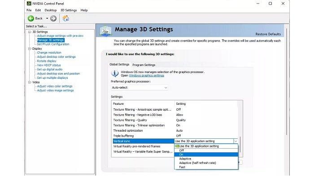This screenshot has height=176, width=314.
Task: Open Rotate display task
Action: [47, 61]
